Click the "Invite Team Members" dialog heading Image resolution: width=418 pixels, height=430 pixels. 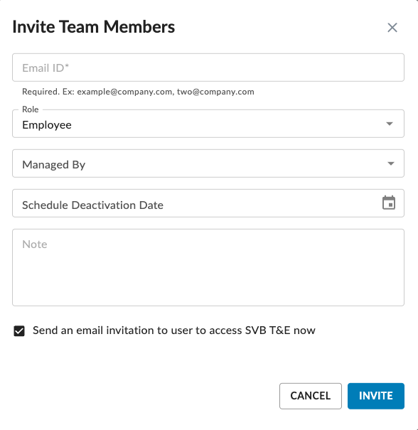[94, 27]
